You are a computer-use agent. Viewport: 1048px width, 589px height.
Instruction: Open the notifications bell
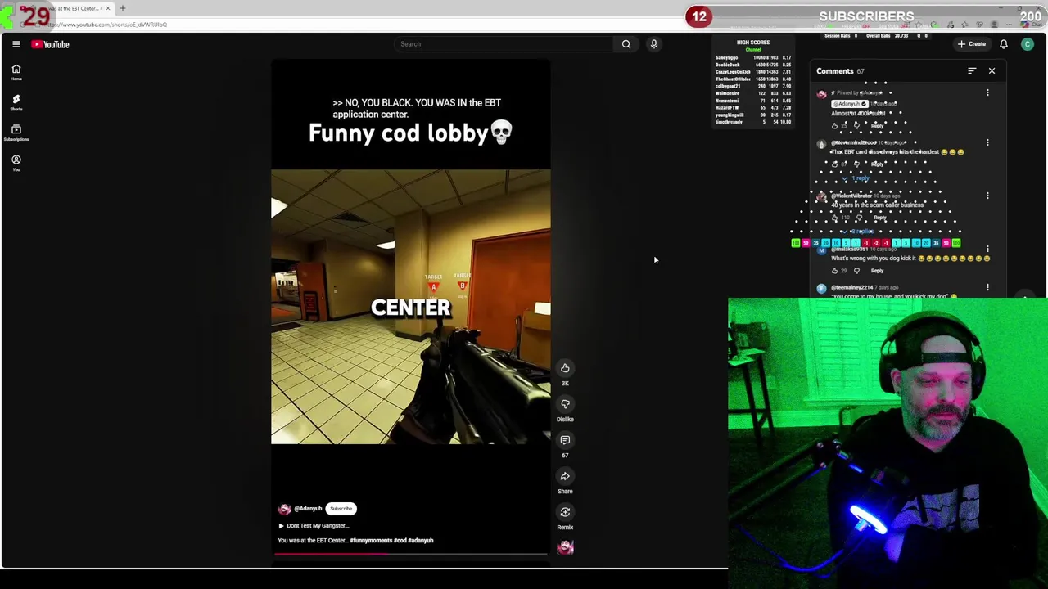pyautogui.click(x=1004, y=44)
